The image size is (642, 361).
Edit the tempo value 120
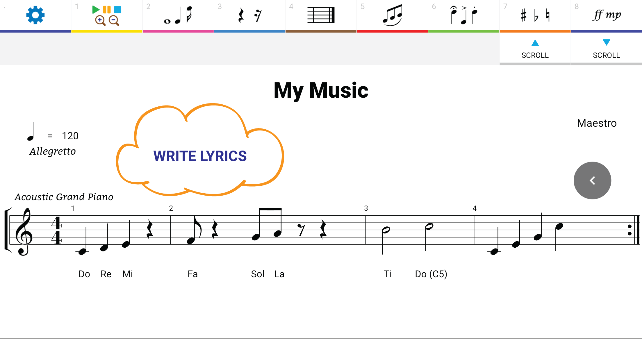[x=70, y=136]
